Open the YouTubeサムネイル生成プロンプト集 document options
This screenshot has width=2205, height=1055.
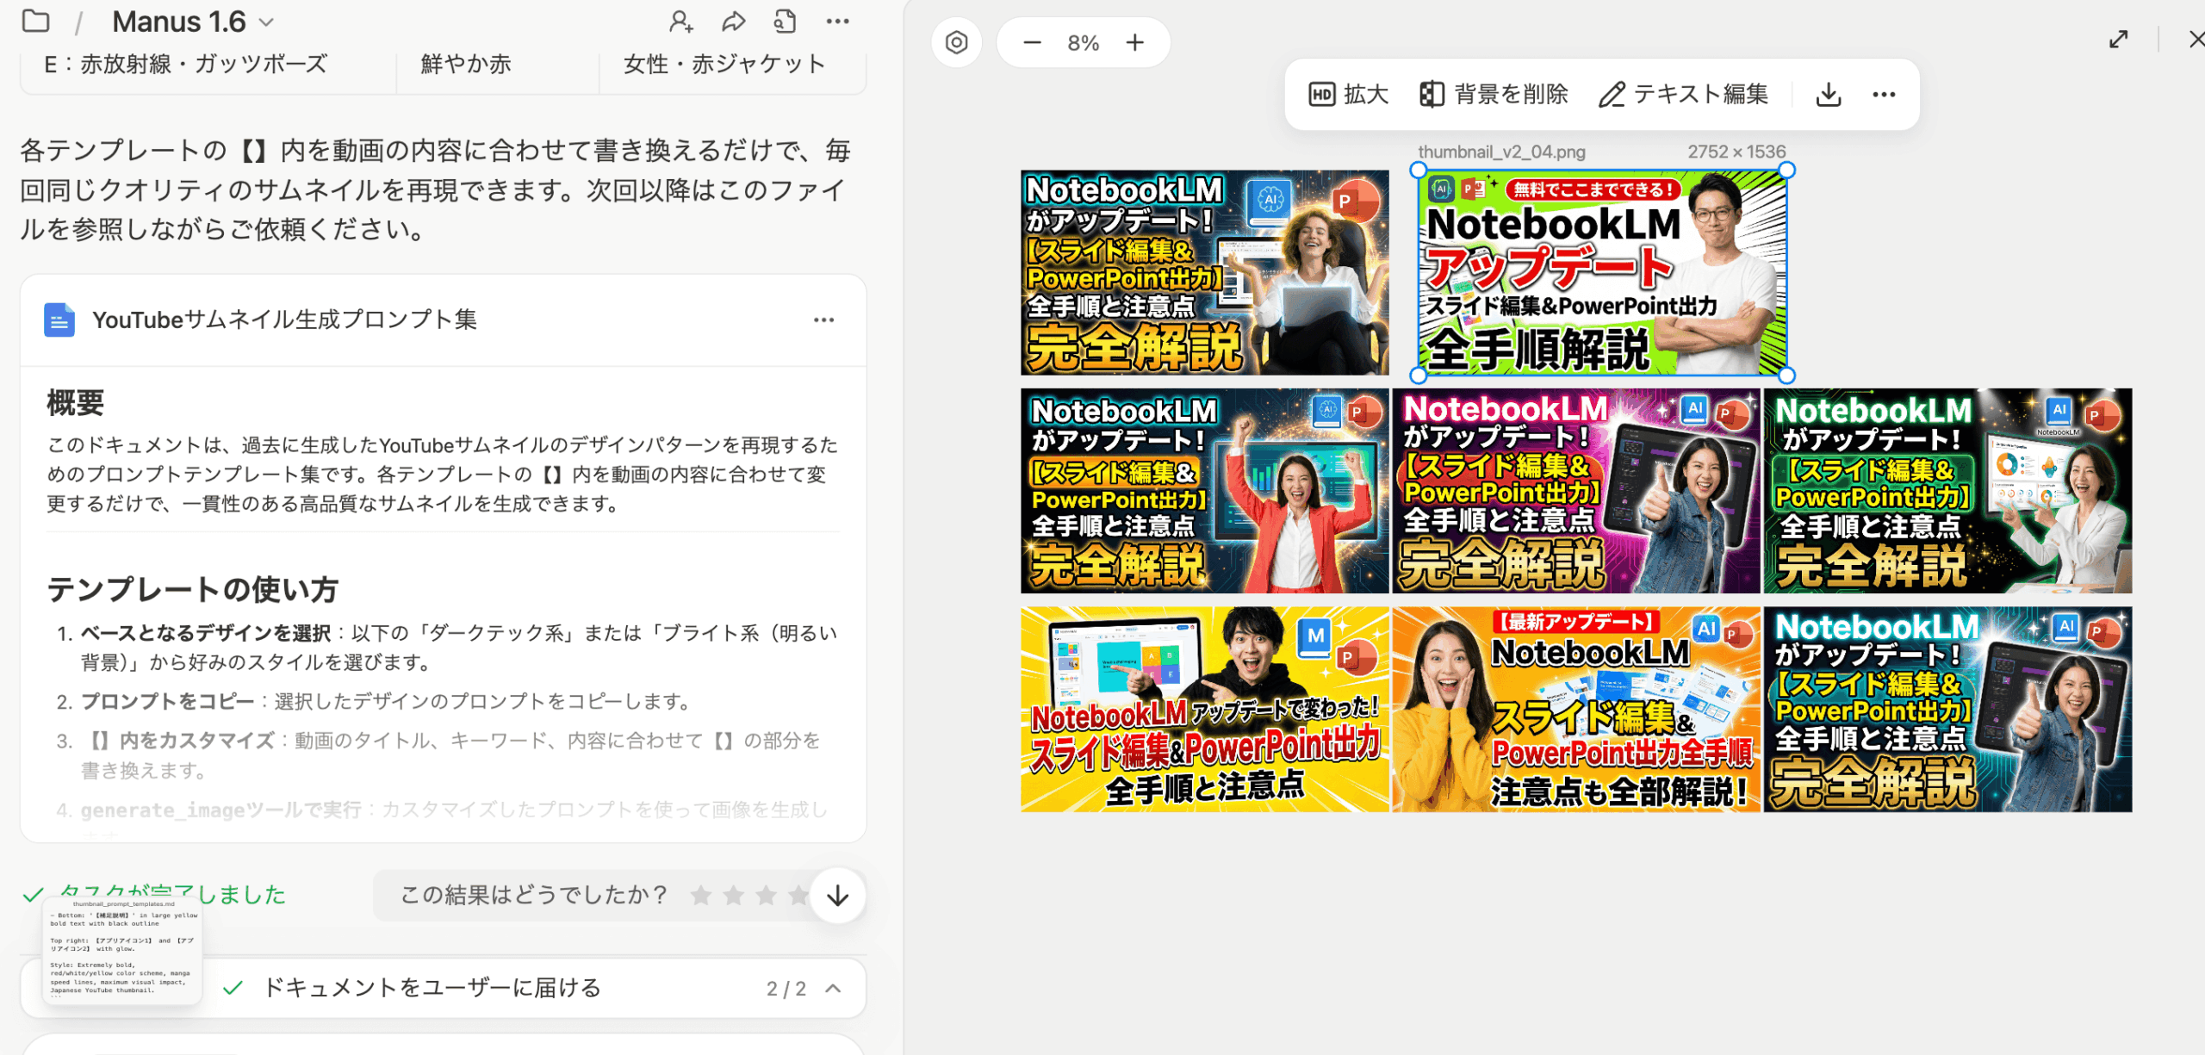tap(823, 320)
